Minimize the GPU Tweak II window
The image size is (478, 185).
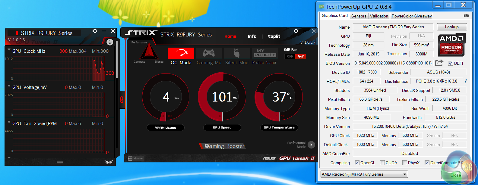305,31
